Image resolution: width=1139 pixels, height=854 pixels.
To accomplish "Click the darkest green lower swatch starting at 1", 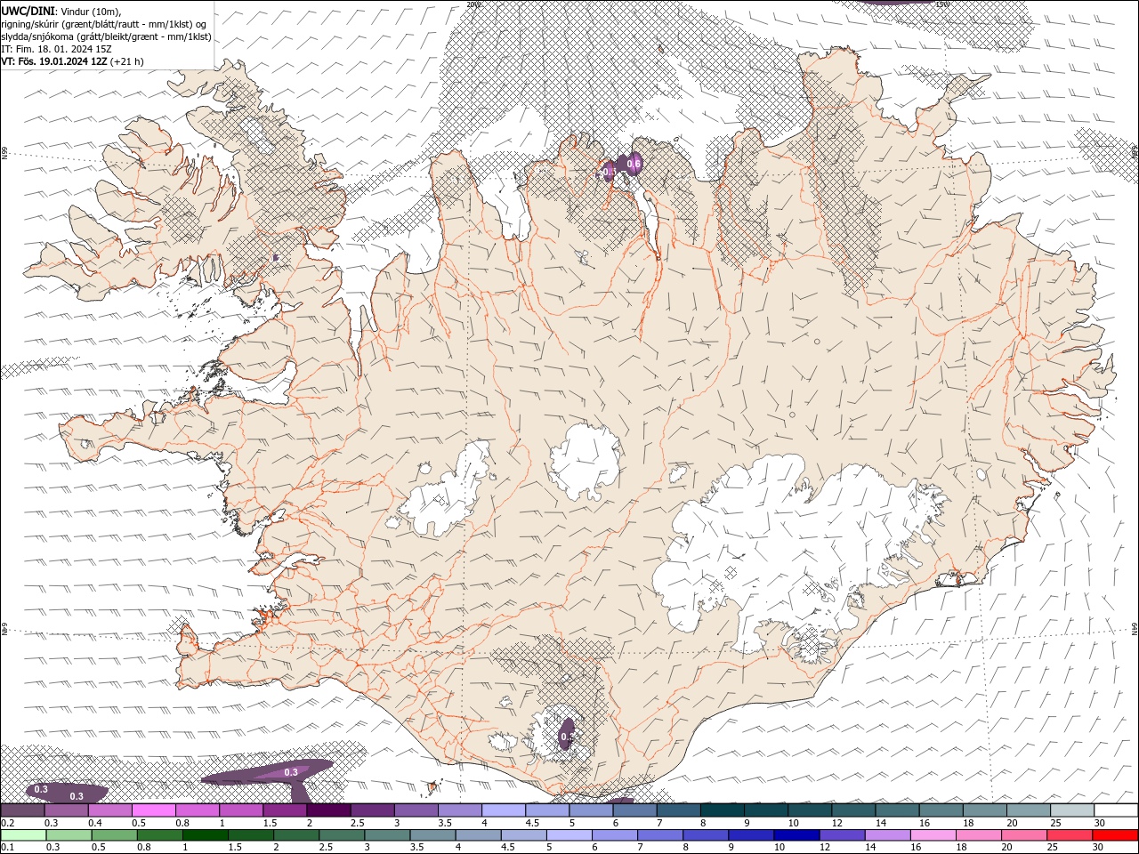I will pos(205,835).
